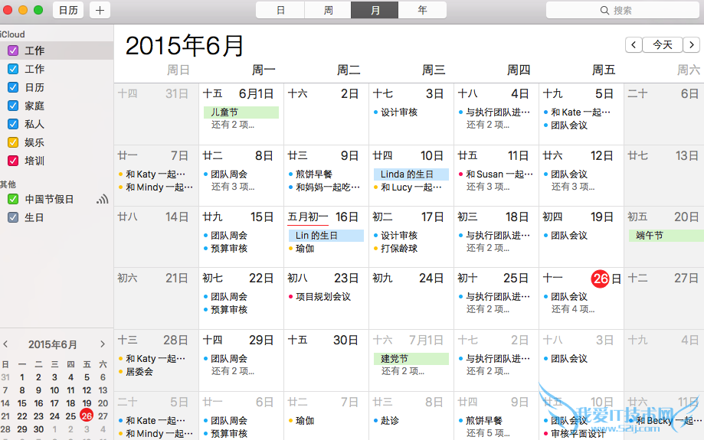704x440 pixels.
Task: Toggle the 娱乐 calendar checkbox
Action: [x=12, y=142]
